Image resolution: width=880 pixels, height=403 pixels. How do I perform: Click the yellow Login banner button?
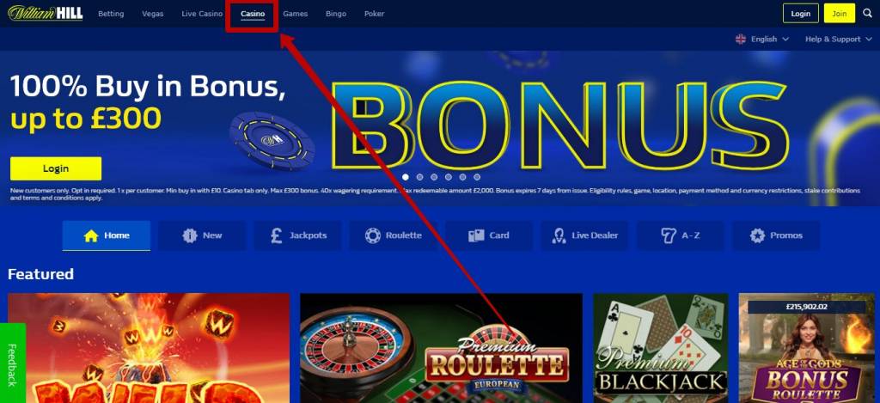tap(56, 168)
